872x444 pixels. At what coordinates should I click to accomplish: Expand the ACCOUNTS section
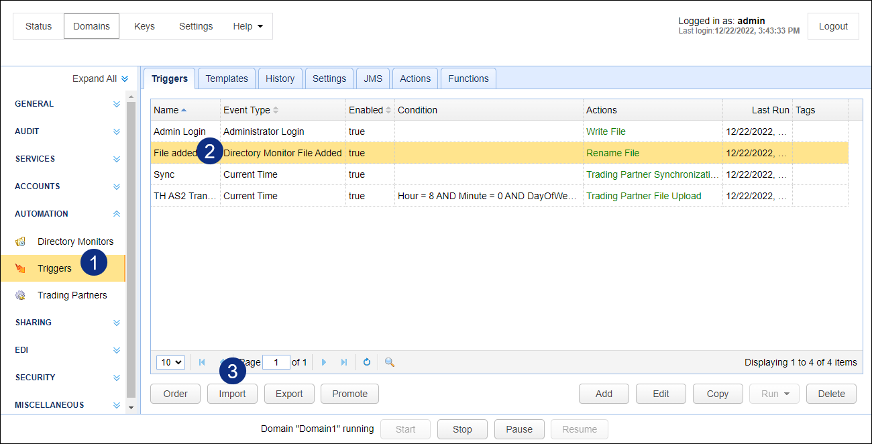[x=117, y=186]
